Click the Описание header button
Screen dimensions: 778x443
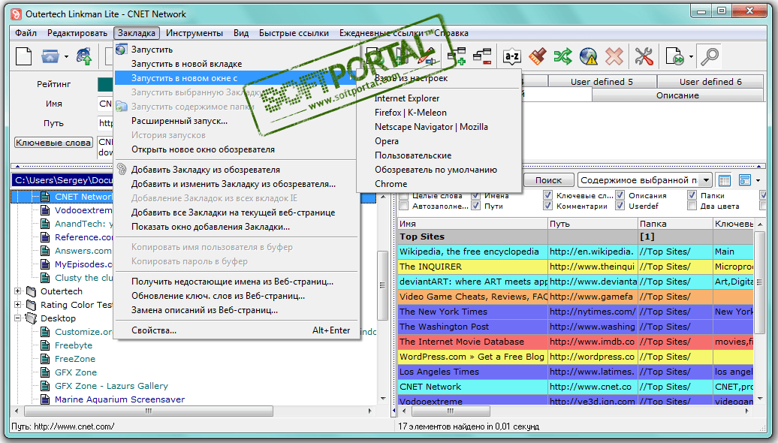pos(677,95)
